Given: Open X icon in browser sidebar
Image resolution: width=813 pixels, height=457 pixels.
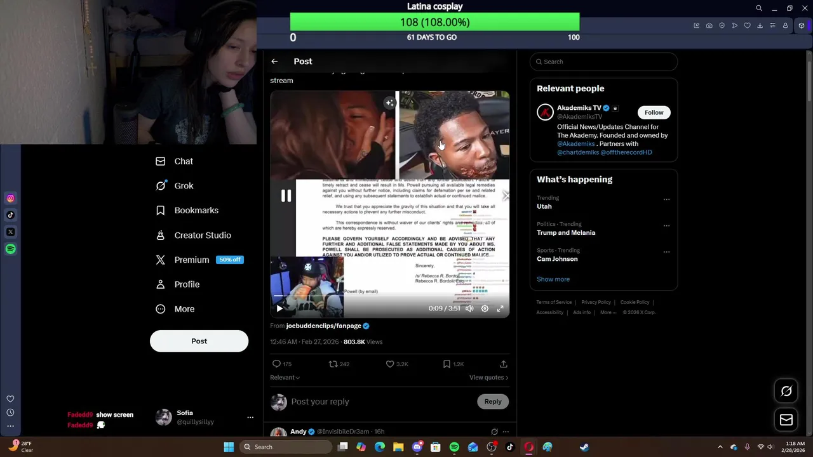Looking at the screenshot, I should click(10, 232).
